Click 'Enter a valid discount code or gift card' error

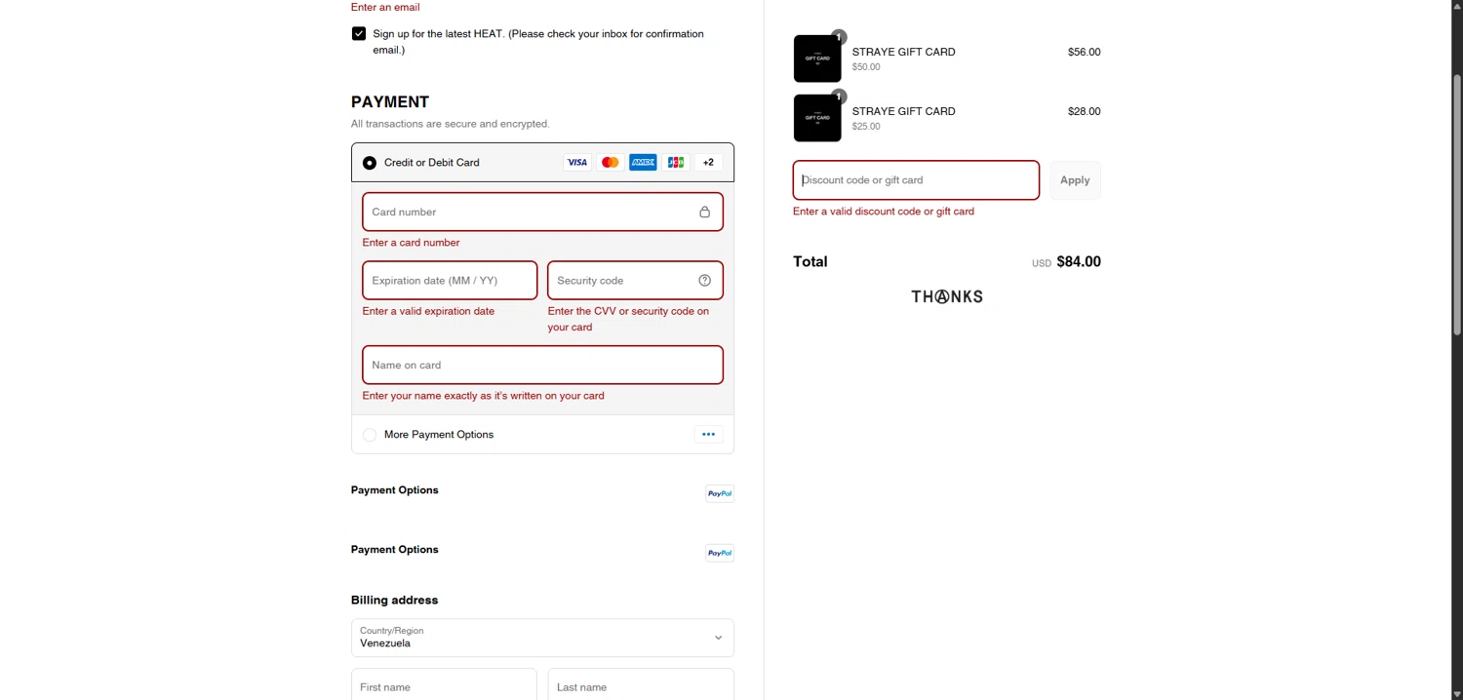(x=884, y=212)
